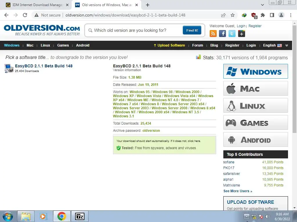
Task: Close the Old versions of Windows tab
Action: coord(137,5)
